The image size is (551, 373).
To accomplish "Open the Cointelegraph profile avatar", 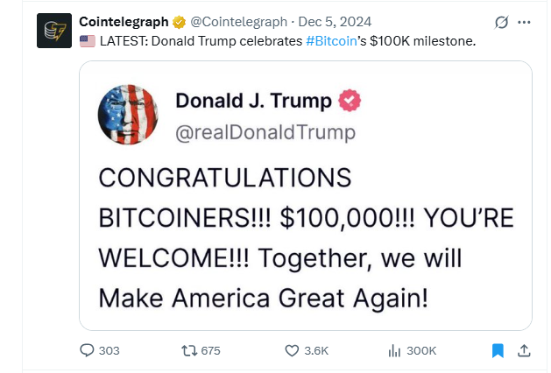I will 54,30.
